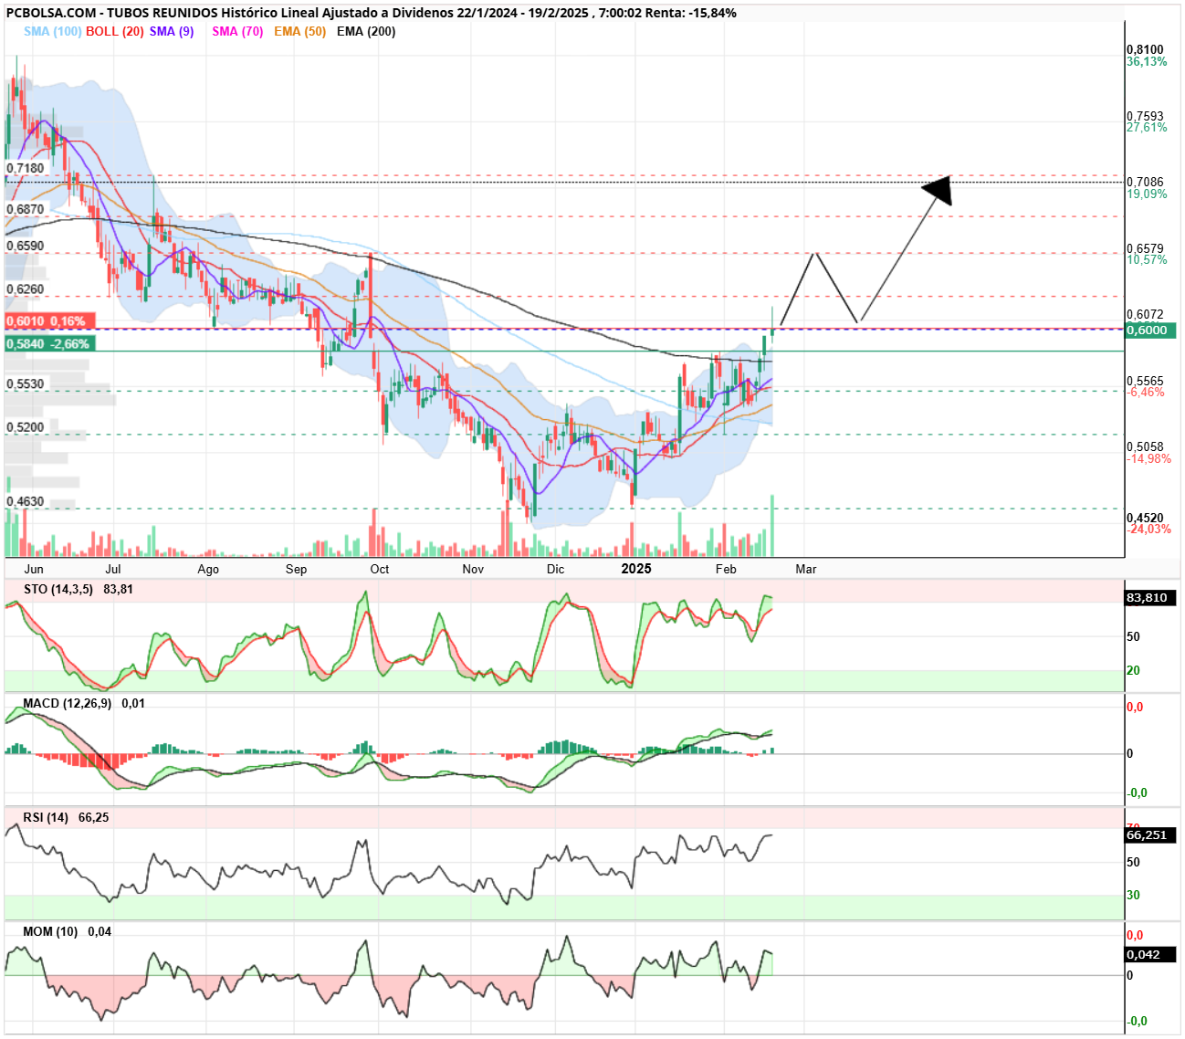Click the STO (14,3,5) indicator title
Viewport: 1185px width, 1039px height.
point(58,589)
